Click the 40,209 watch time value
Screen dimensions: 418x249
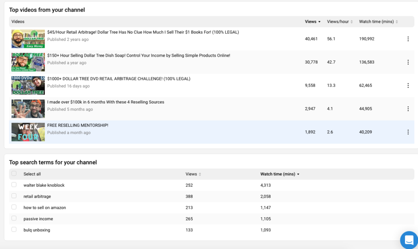click(x=365, y=132)
